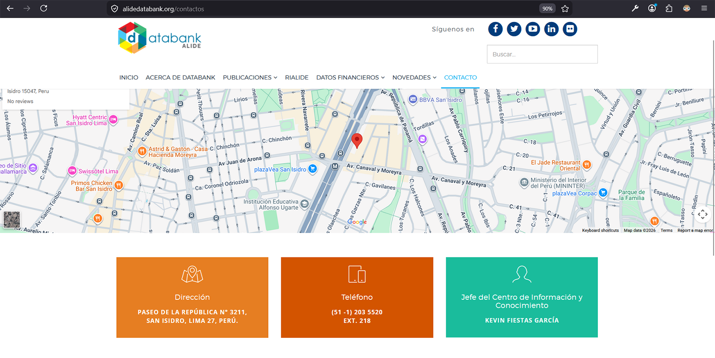
Task: Toggle satellite view thumbnail on map
Action: click(x=12, y=219)
